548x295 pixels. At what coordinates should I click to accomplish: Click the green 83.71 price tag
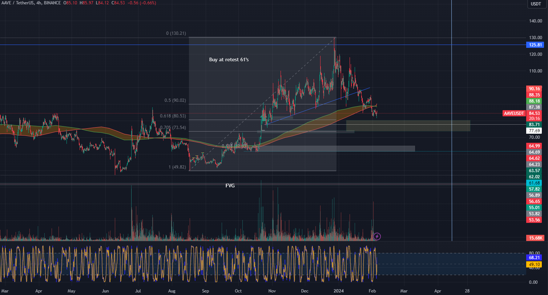(534, 125)
